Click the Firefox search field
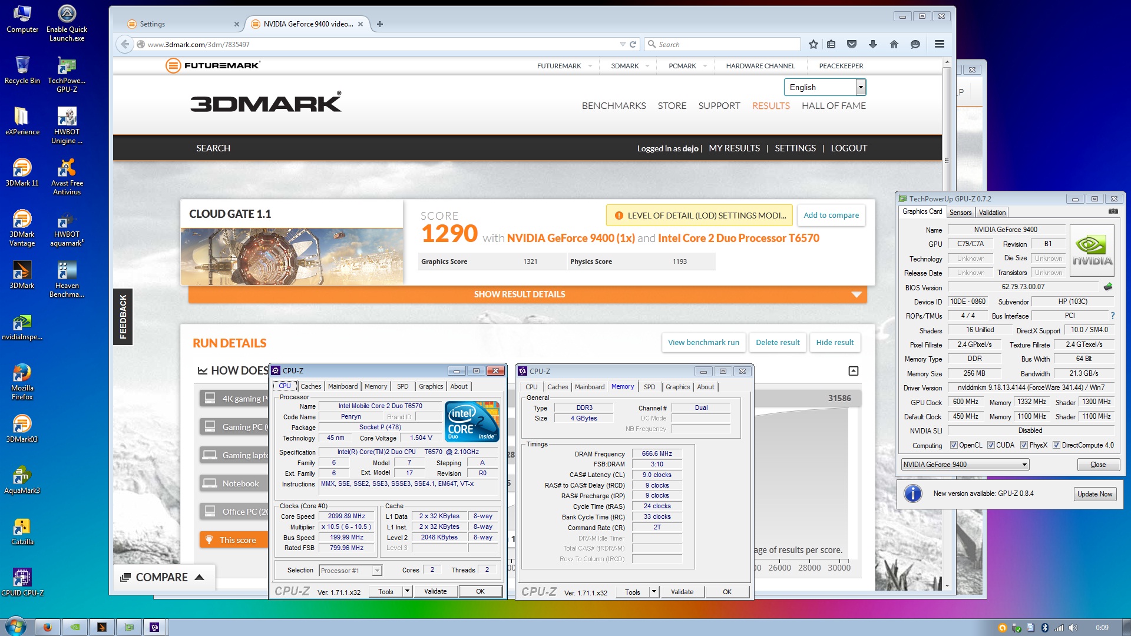 pos(723,44)
